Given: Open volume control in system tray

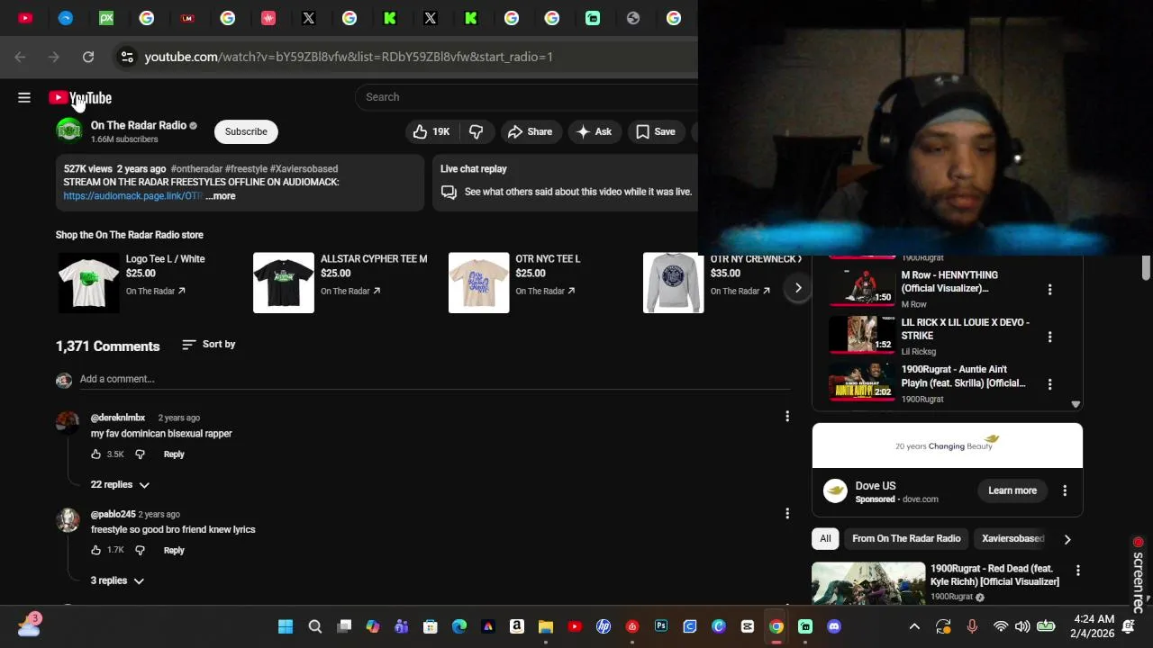Looking at the screenshot, I should coord(1022,626).
